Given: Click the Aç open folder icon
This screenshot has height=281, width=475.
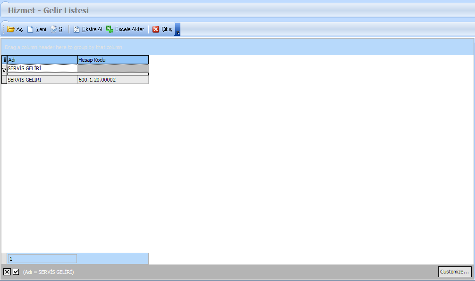Looking at the screenshot, I should pyautogui.click(x=11, y=29).
